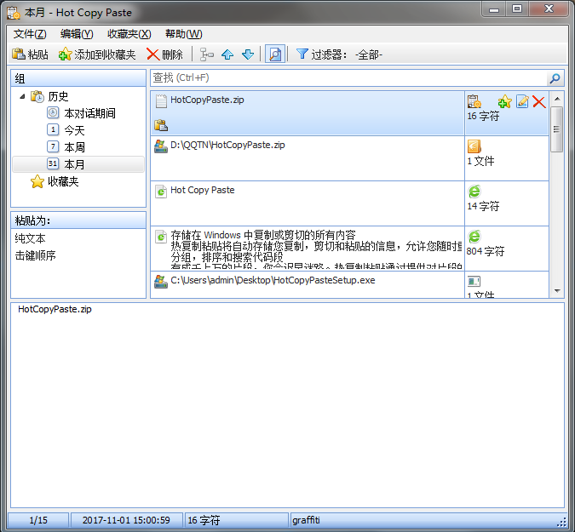Viewport: 575px width, 532px height.
Task: Click orange source icon above 1 文件
Action: coord(474,146)
